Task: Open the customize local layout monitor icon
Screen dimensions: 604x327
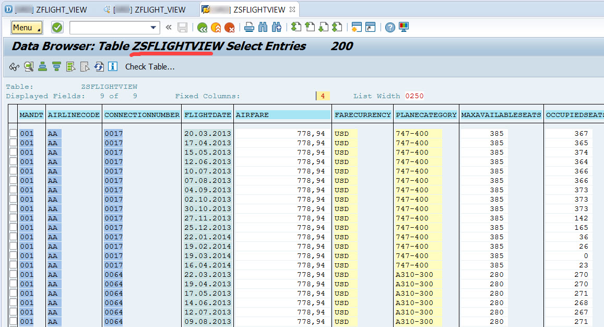Action: (404, 27)
